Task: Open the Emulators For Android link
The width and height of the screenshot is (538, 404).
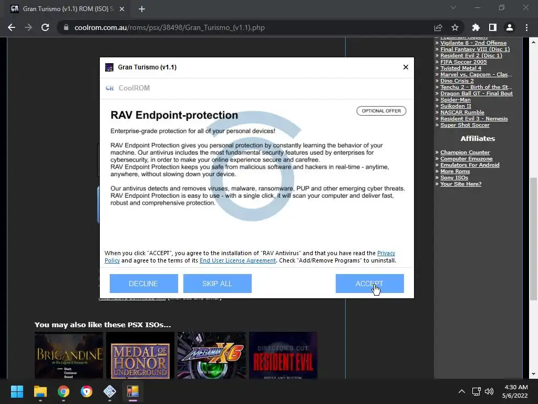Action: pos(470,165)
